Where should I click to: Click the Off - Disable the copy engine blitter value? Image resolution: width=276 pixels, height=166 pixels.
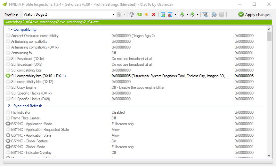[138, 87]
